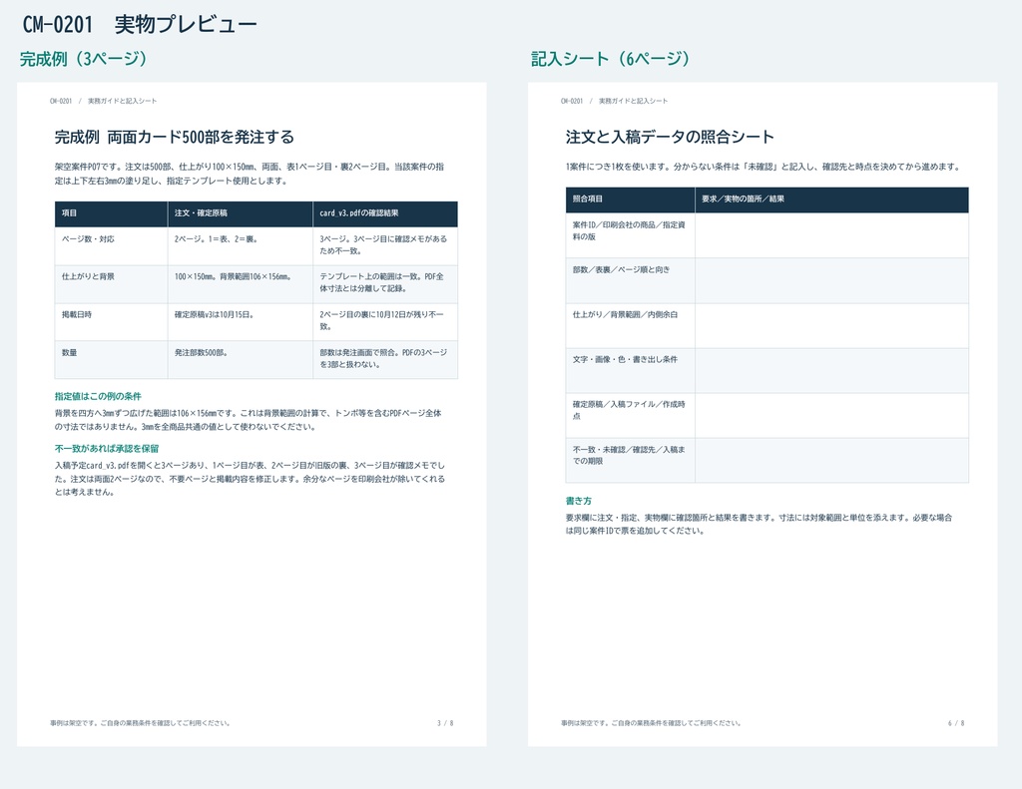1022x789 pixels.
Task: Select the '記入シート（6ページ）' section heading
Action: tap(612, 59)
